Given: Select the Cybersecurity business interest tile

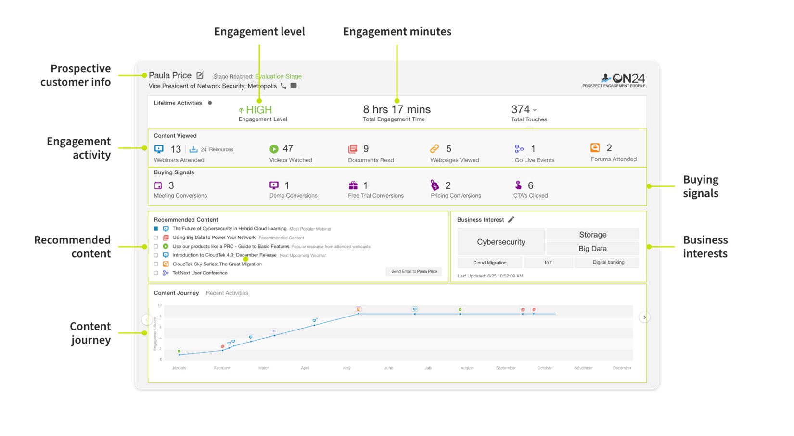Looking at the screenshot, I should click(500, 242).
